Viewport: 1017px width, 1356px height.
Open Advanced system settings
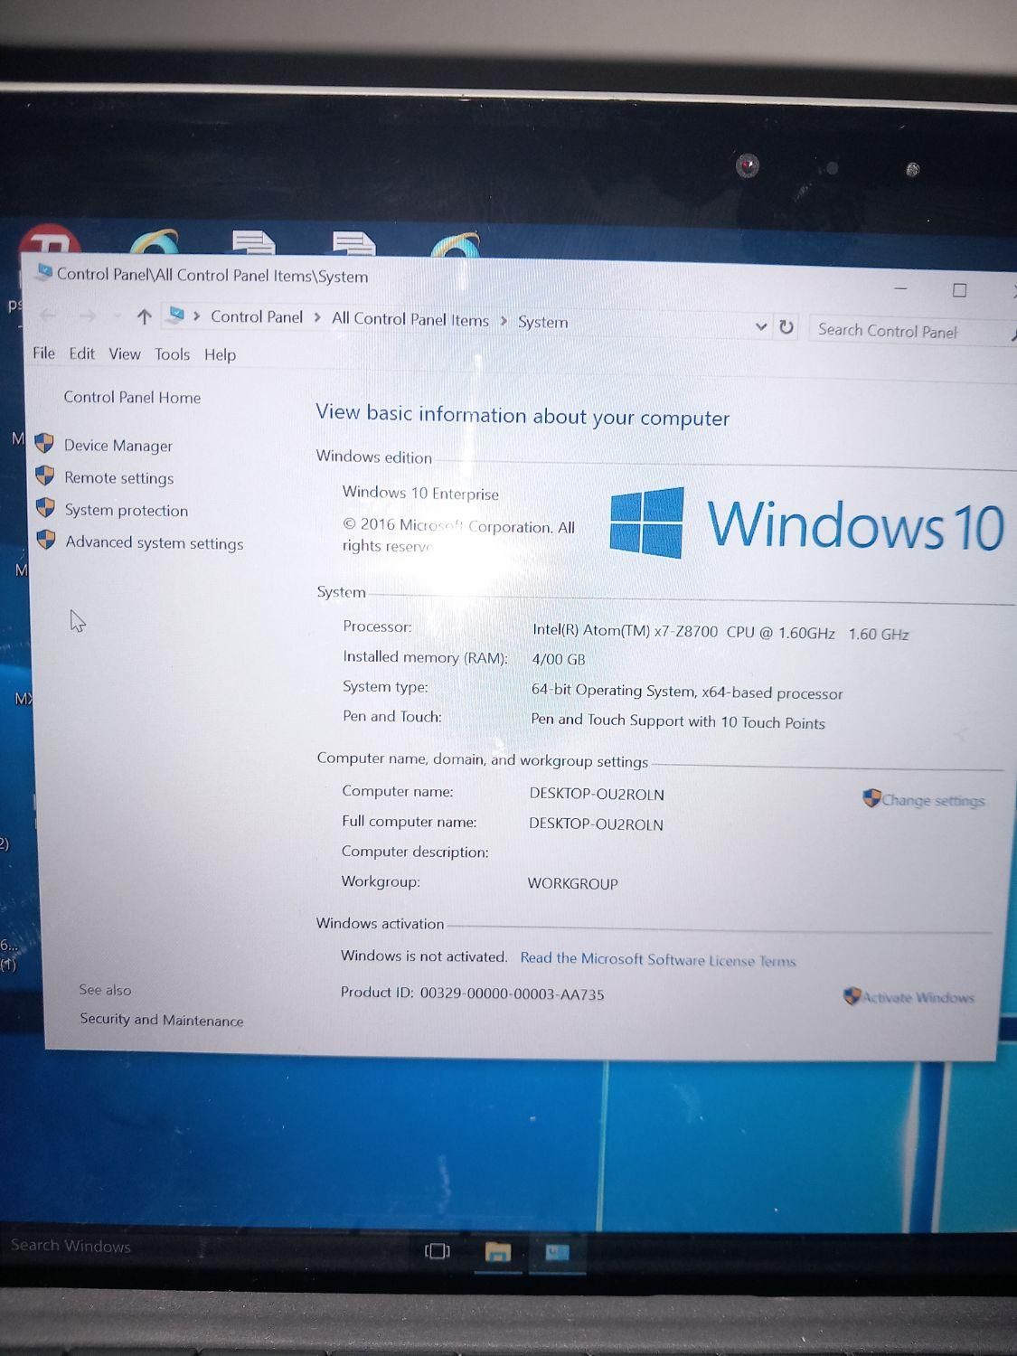154,543
